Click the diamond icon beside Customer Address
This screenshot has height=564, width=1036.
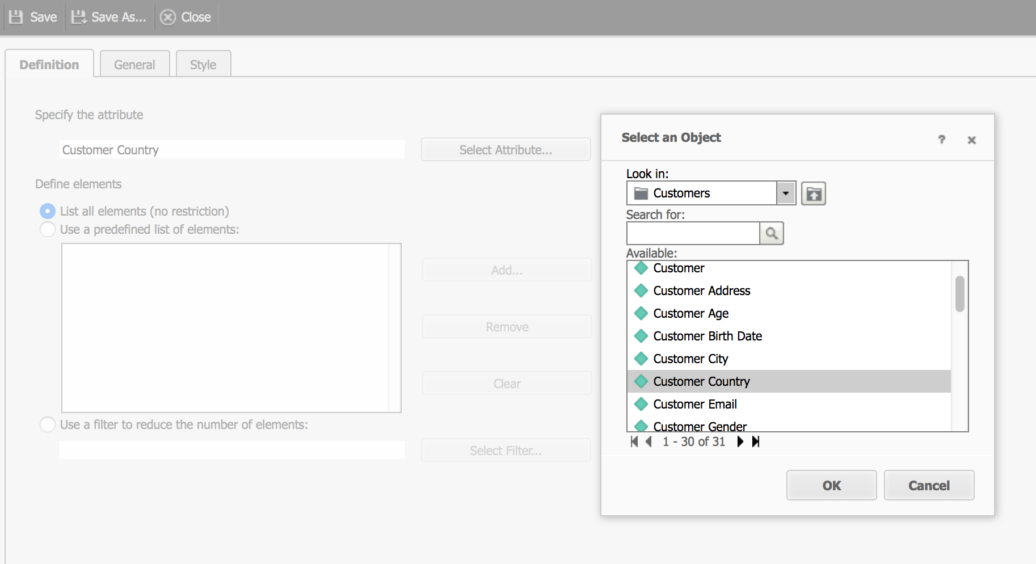point(641,291)
